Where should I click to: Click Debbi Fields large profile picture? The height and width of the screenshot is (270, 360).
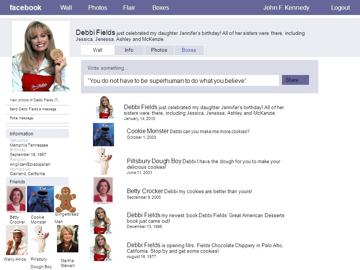pyautogui.click(x=40, y=56)
